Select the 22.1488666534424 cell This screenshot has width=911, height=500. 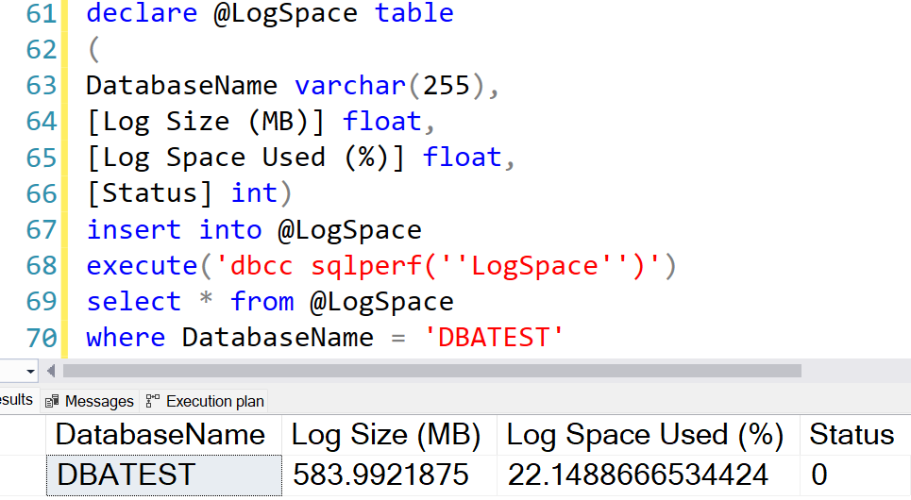649,475
